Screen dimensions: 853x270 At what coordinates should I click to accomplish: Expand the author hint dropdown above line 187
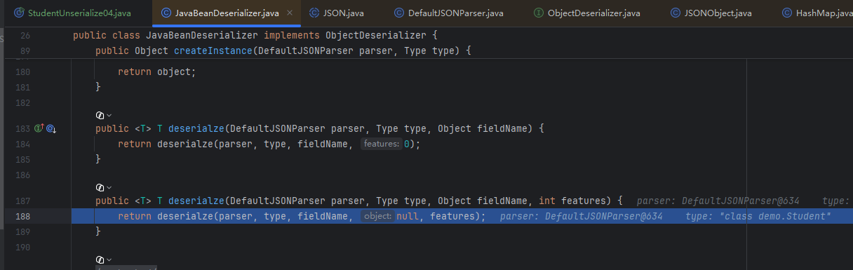[x=109, y=187]
